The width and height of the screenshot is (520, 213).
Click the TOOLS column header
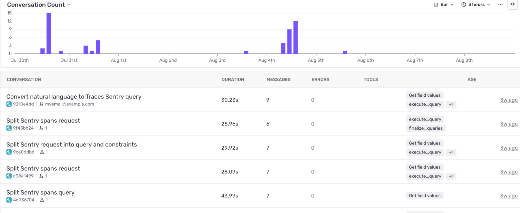point(371,79)
